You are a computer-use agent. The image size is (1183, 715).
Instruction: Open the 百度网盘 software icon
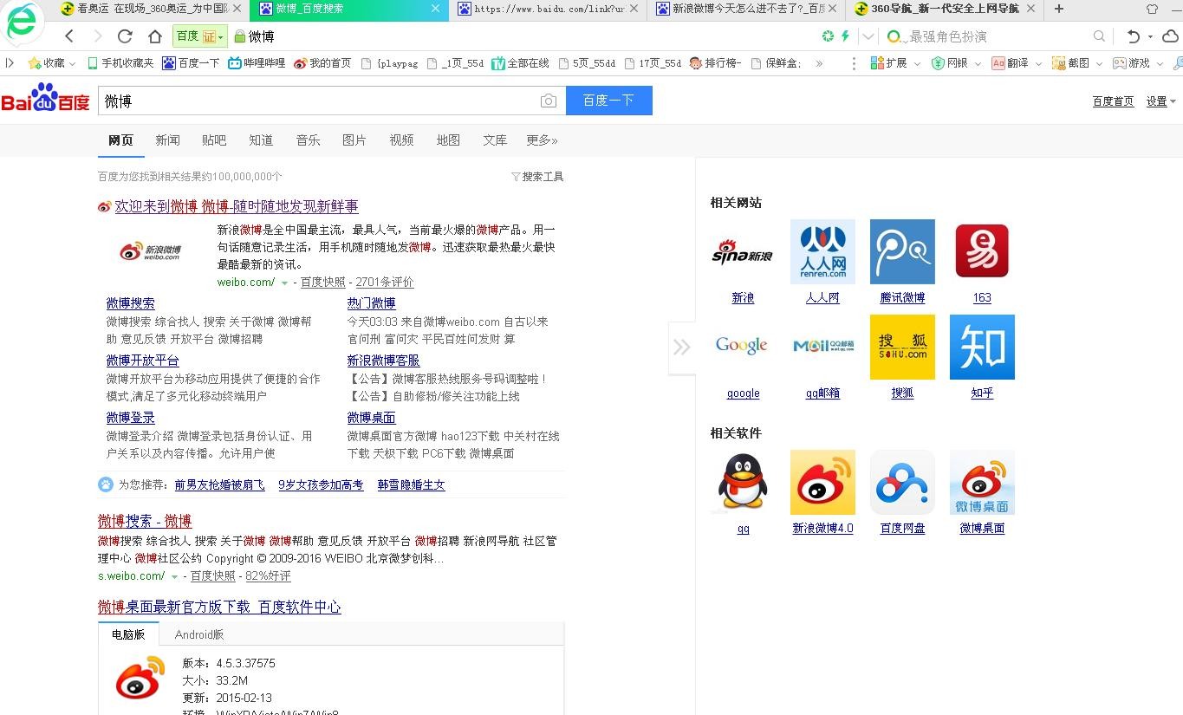(901, 482)
